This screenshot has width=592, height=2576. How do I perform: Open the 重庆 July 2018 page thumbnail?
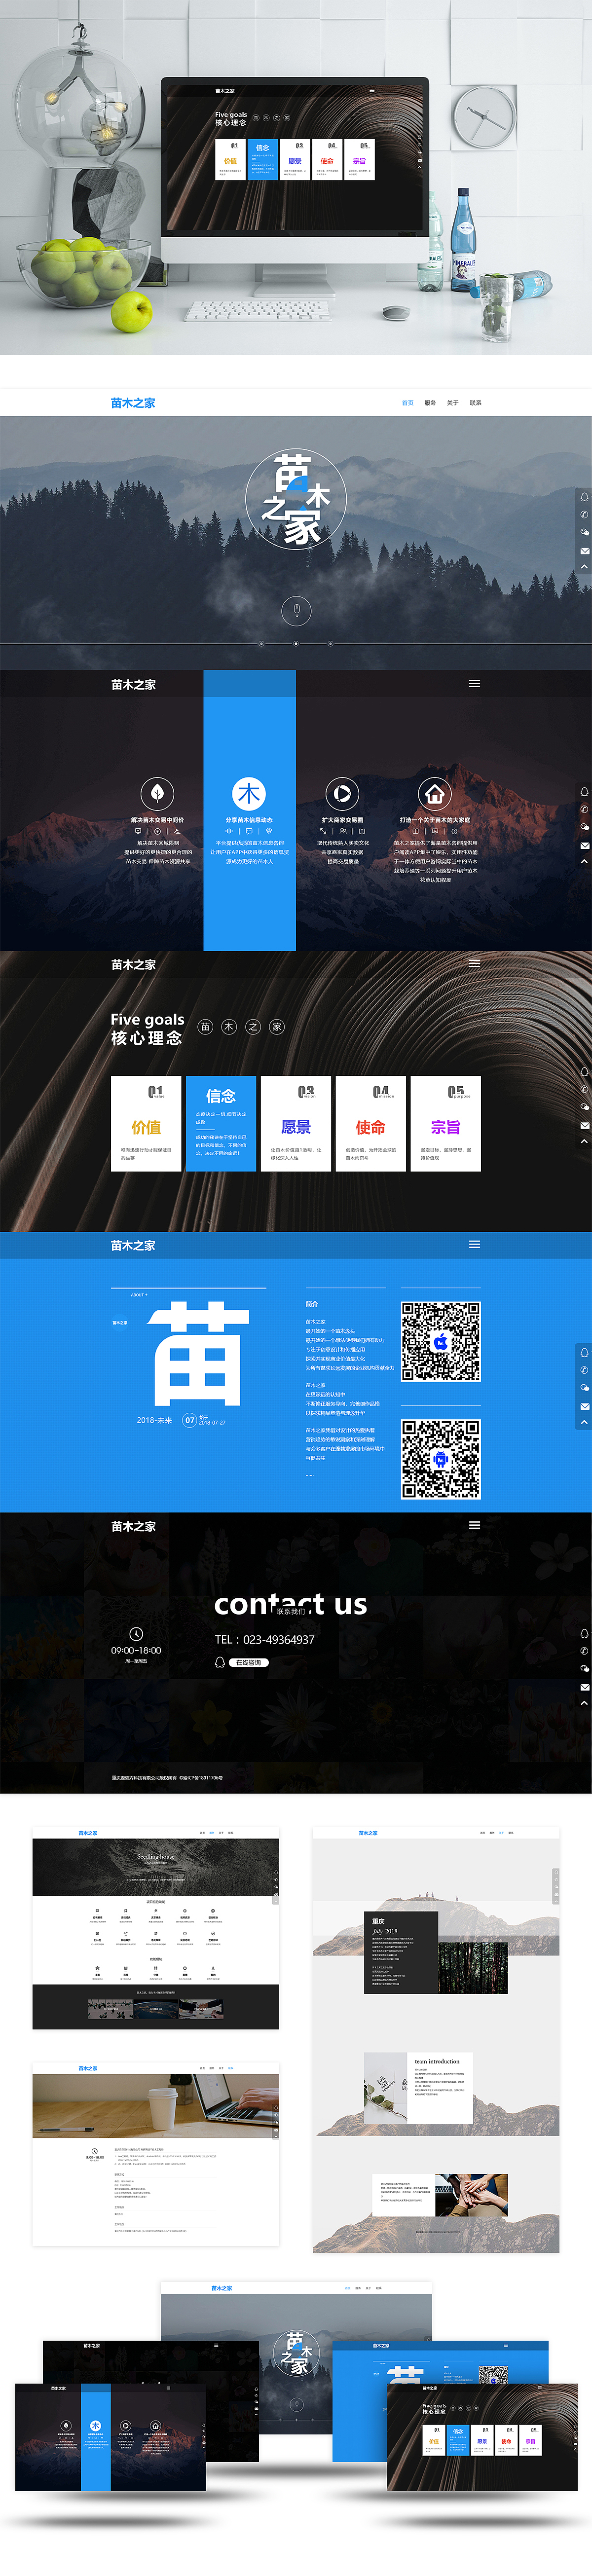[x=436, y=2040]
